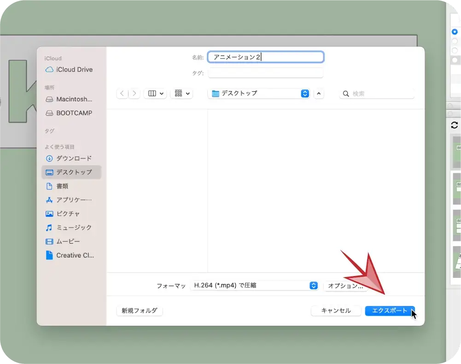This screenshot has width=461, height=364.
Task: Click the 新規フォルダ button
Action: [x=140, y=311]
